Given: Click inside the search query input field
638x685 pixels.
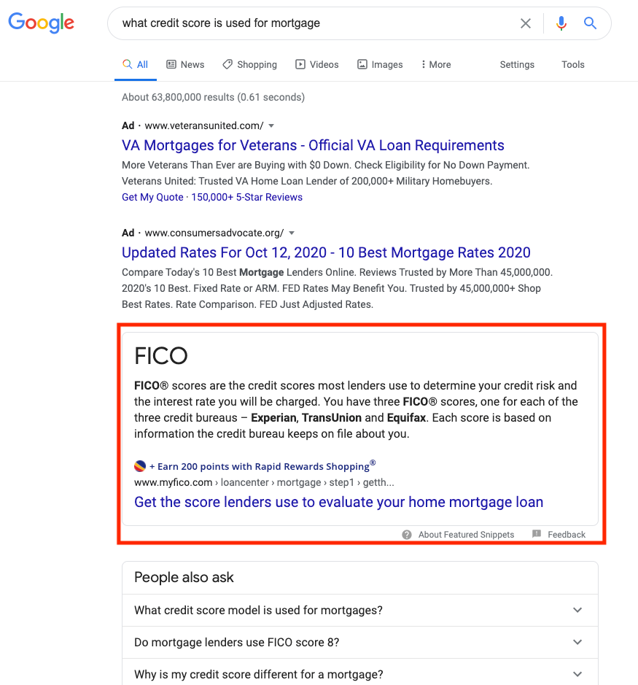Looking at the screenshot, I should [x=314, y=23].
